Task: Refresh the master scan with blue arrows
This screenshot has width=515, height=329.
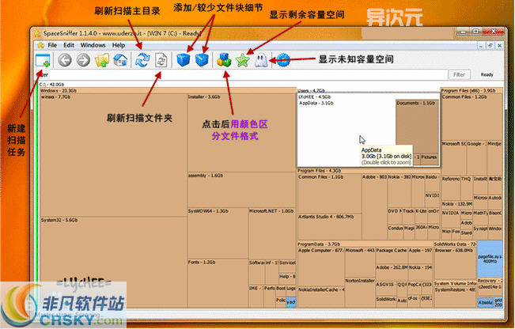Action: (142, 60)
